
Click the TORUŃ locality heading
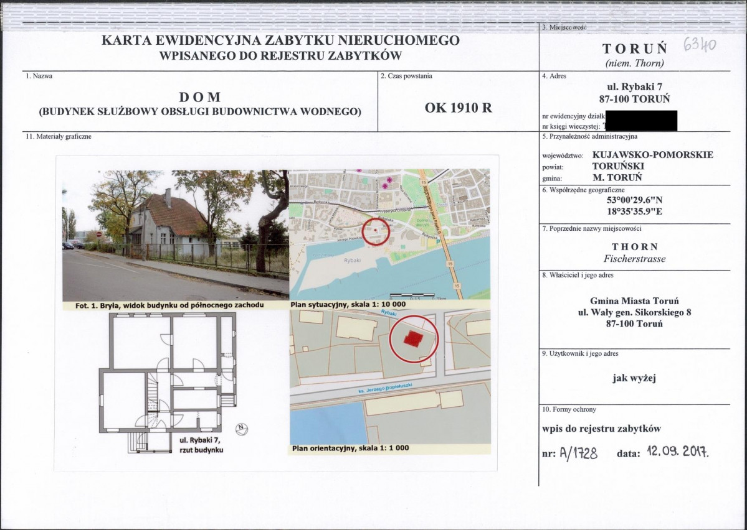coord(635,49)
